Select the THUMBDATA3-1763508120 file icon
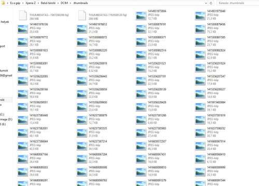Image resolution: width=259 pixels, height=186 pixels. pos(82,16)
